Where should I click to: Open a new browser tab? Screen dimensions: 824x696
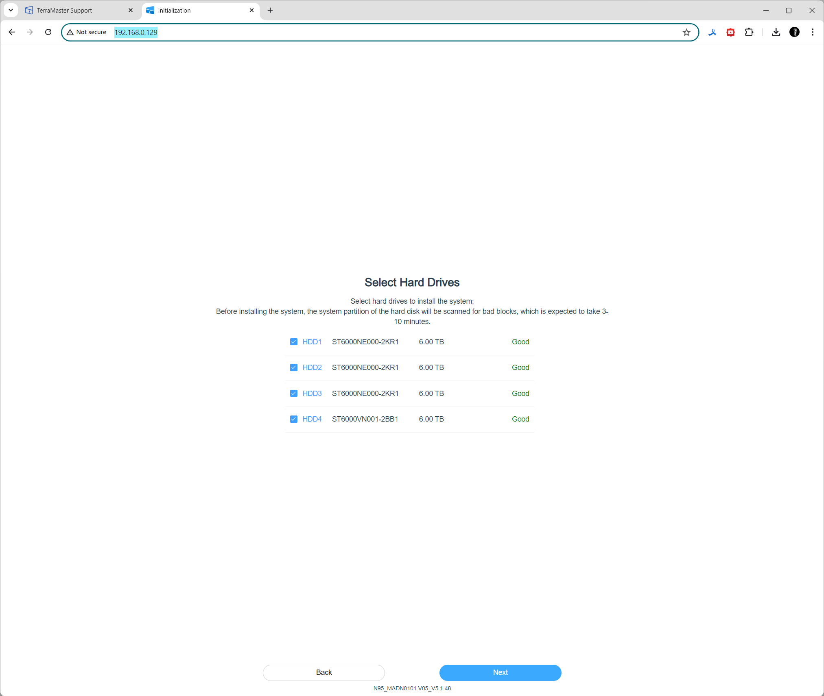(270, 10)
